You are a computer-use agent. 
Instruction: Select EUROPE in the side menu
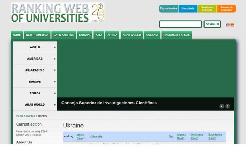35,82
